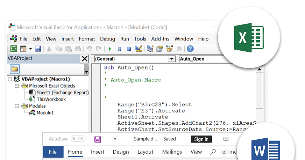Click the File button in Word ribbon
305x160 pixels.
pos(53,152)
